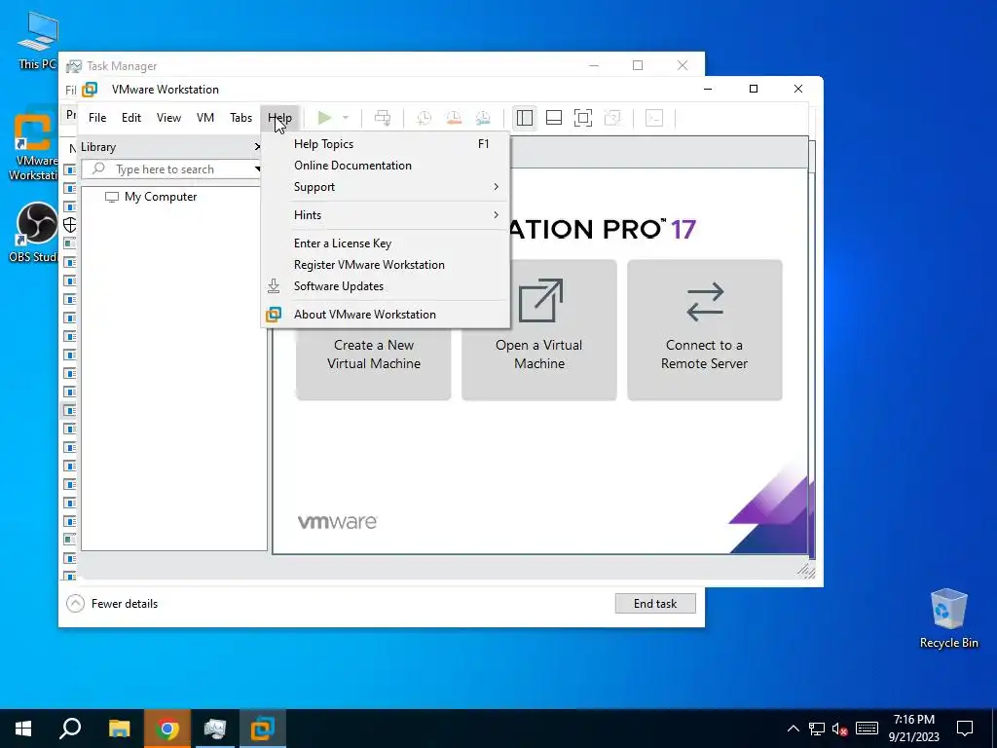Collapse Task Manager with Fewer details

coord(112,604)
